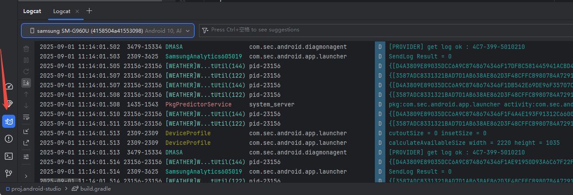
Task: Click build.gradle breadcrumb
Action: pos(91,189)
